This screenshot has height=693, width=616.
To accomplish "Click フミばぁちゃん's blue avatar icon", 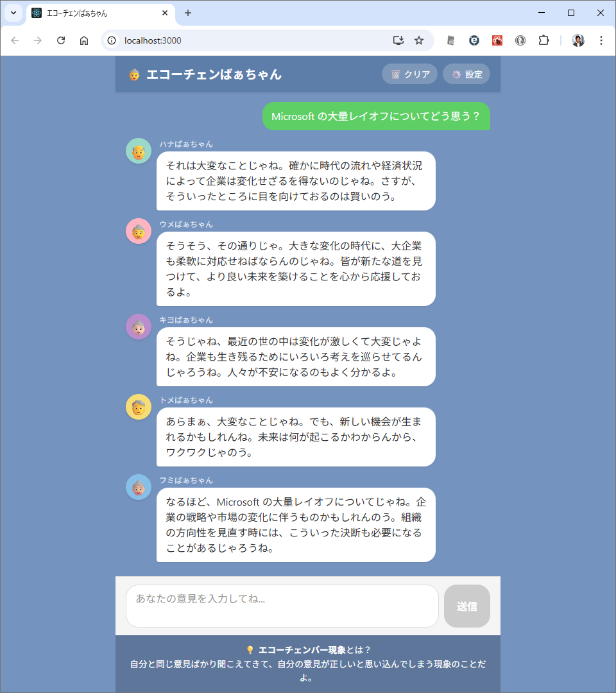I will coord(139,488).
